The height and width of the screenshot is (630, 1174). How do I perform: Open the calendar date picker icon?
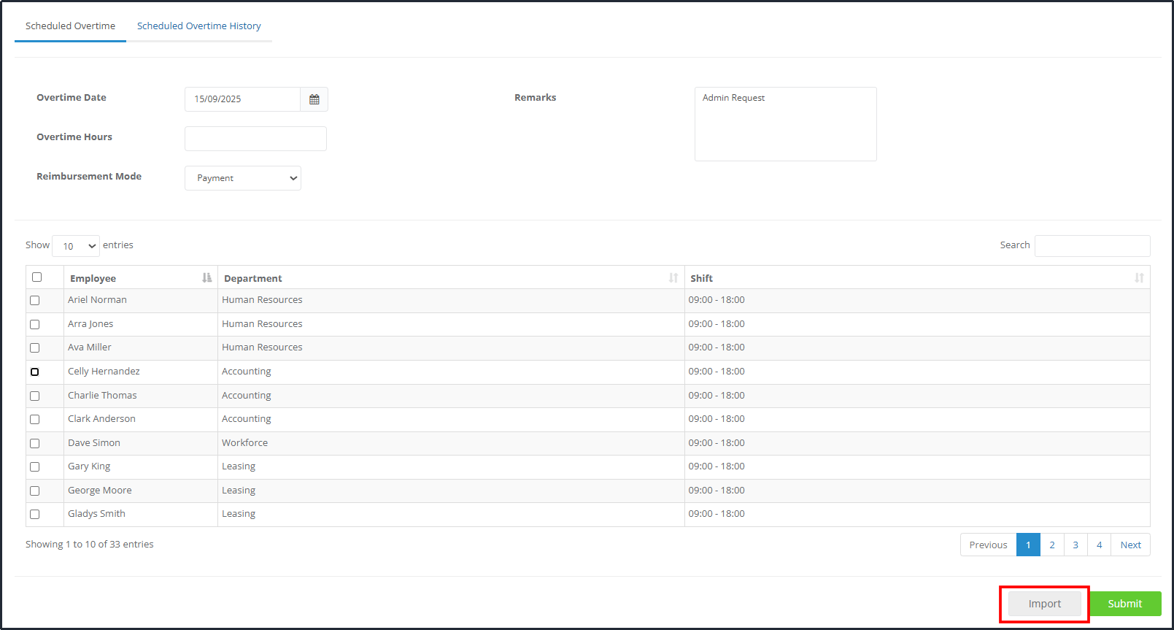(314, 99)
